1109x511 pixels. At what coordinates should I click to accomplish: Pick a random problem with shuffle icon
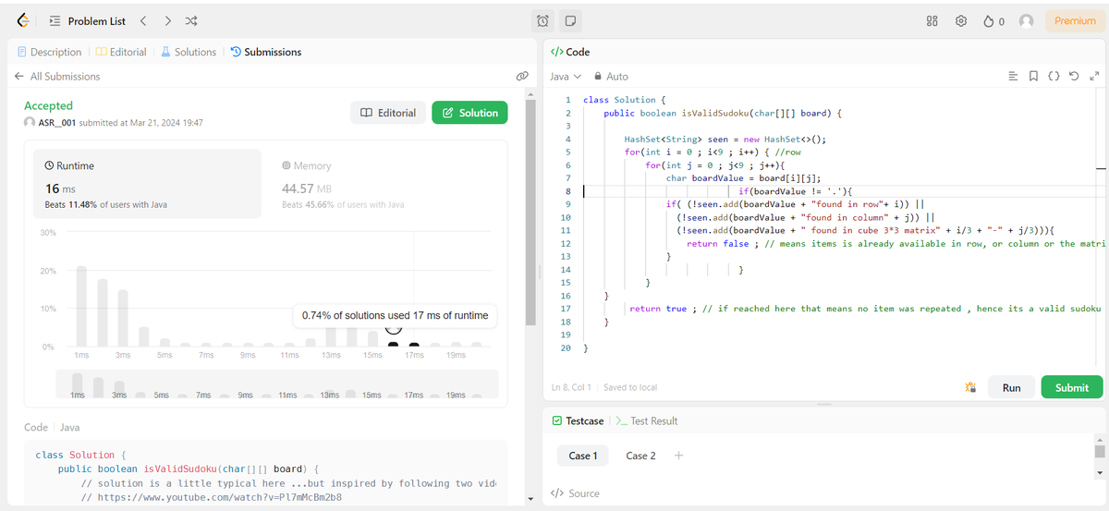click(x=190, y=20)
